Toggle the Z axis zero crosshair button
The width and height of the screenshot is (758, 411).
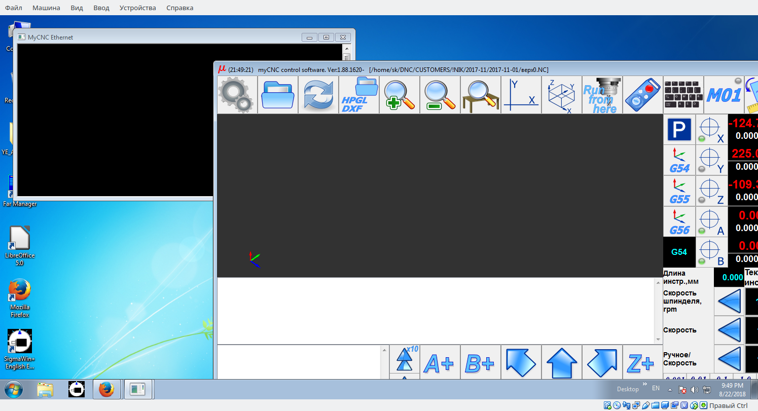coord(711,191)
